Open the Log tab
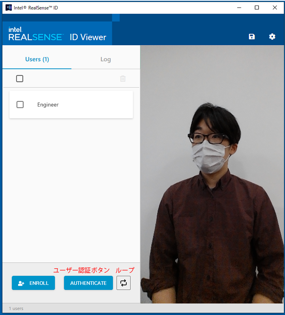The height and width of the screenshot is (315, 285). click(106, 59)
